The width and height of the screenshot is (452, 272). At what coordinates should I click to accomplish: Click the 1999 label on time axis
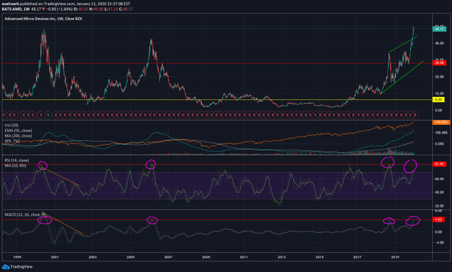pos(17,257)
